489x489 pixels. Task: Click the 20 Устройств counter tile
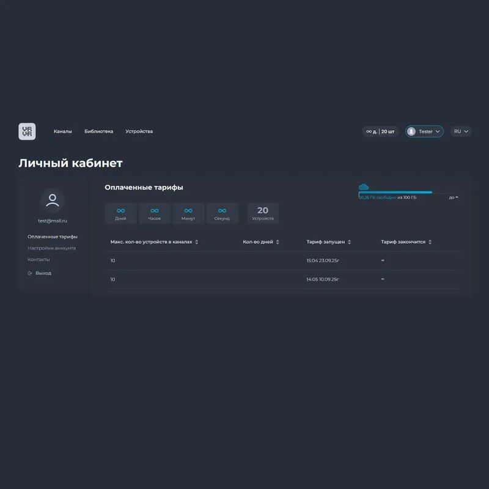263,213
